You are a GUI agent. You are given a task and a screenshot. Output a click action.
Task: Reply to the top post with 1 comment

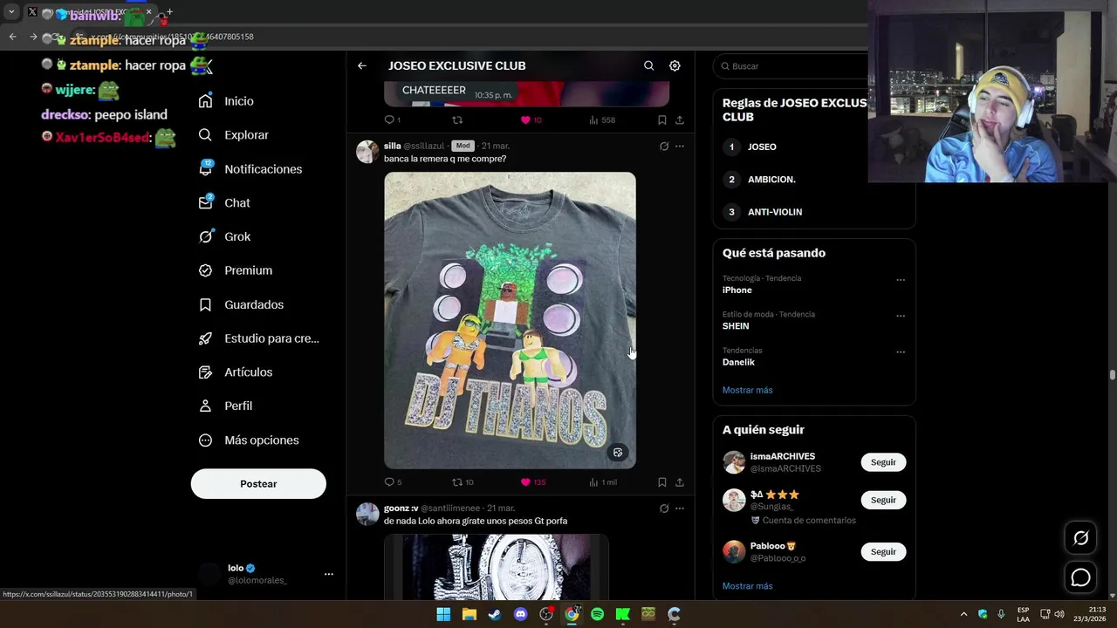coord(393,120)
